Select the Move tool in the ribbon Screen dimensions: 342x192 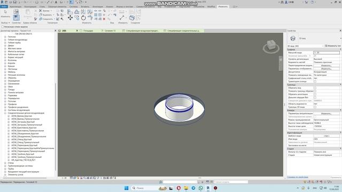[x=70, y=18]
